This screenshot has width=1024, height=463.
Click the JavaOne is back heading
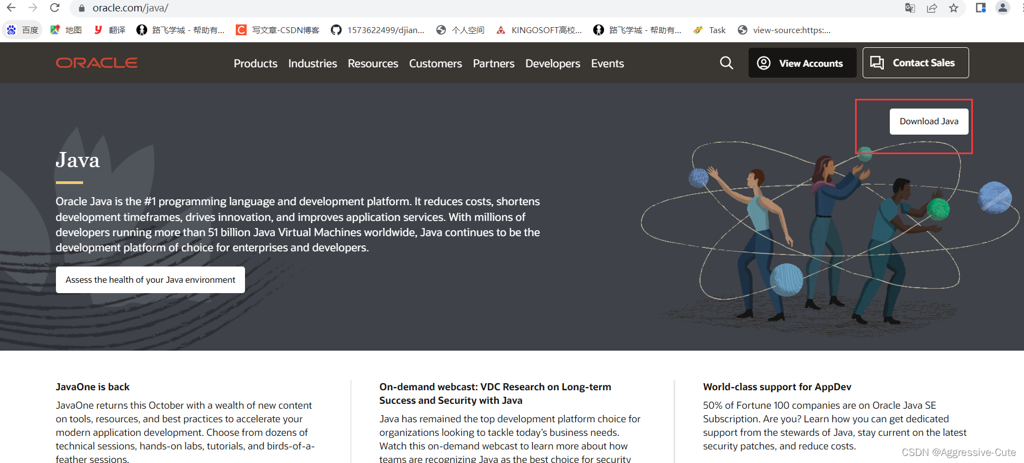click(x=92, y=387)
